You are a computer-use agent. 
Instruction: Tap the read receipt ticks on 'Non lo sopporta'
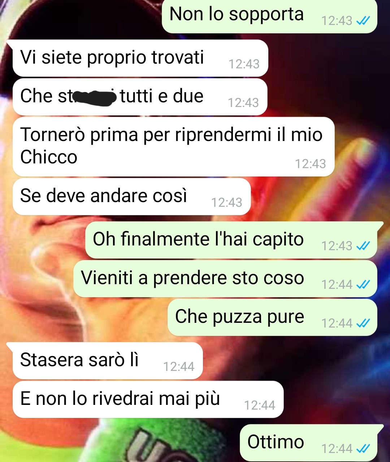coord(363,21)
